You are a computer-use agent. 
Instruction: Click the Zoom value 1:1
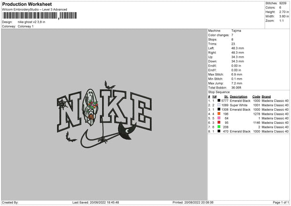tap(281, 20)
